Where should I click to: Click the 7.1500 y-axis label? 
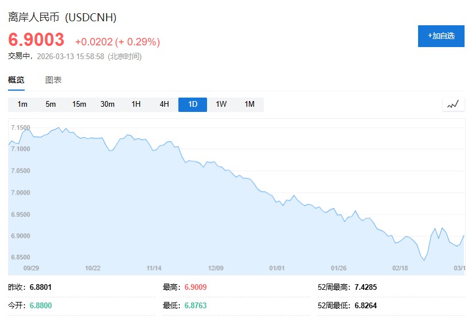click(21, 127)
